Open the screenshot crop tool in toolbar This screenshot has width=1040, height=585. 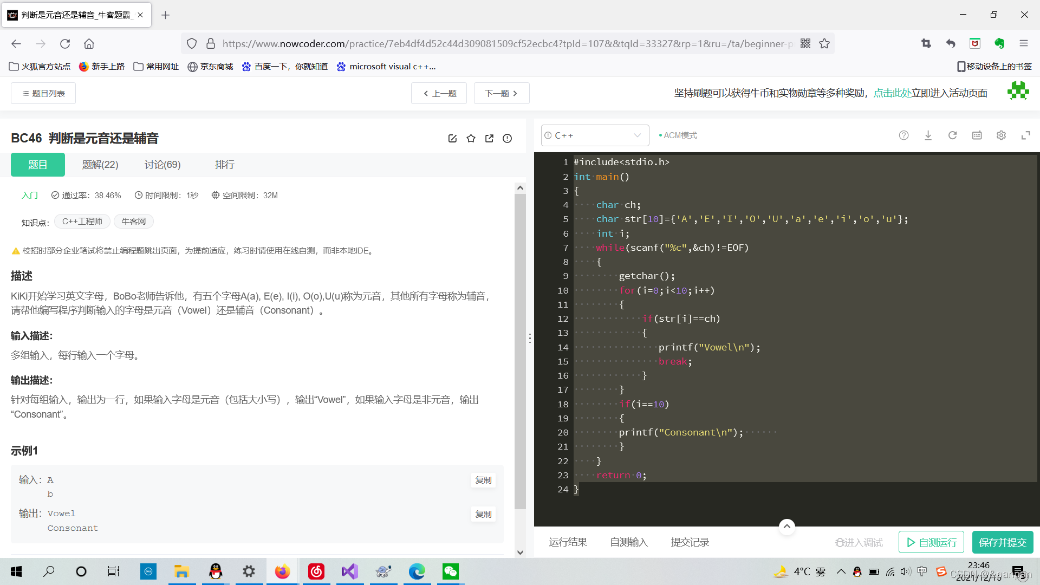tap(926, 44)
